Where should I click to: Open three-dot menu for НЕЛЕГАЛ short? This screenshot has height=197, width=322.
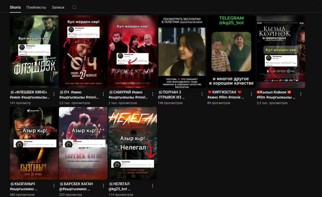[x=152, y=186]
